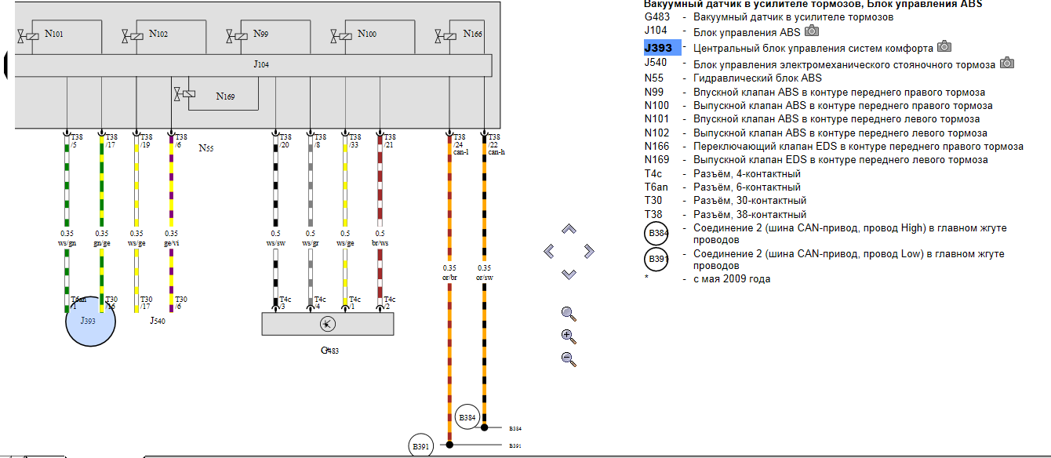
Task: Click the pan right arrow
Action: point(589,251)
